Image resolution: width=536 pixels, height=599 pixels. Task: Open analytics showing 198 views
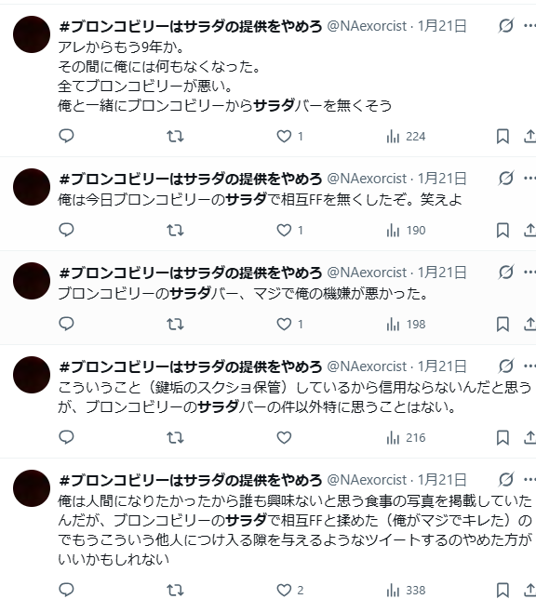(406, 325)
